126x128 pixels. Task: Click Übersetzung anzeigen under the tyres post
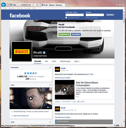[63, 117]
